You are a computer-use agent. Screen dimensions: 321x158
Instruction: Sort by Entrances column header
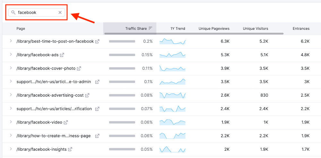[x=301, y=28]
